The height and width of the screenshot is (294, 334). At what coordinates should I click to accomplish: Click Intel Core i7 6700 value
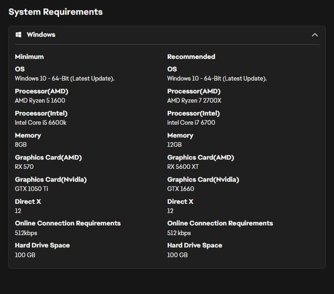[x=191, y=122]
